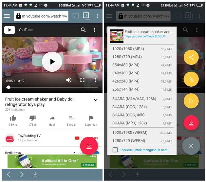
Task: Select 854x480 (MP4) download option
Action: [x=142, y=65]
